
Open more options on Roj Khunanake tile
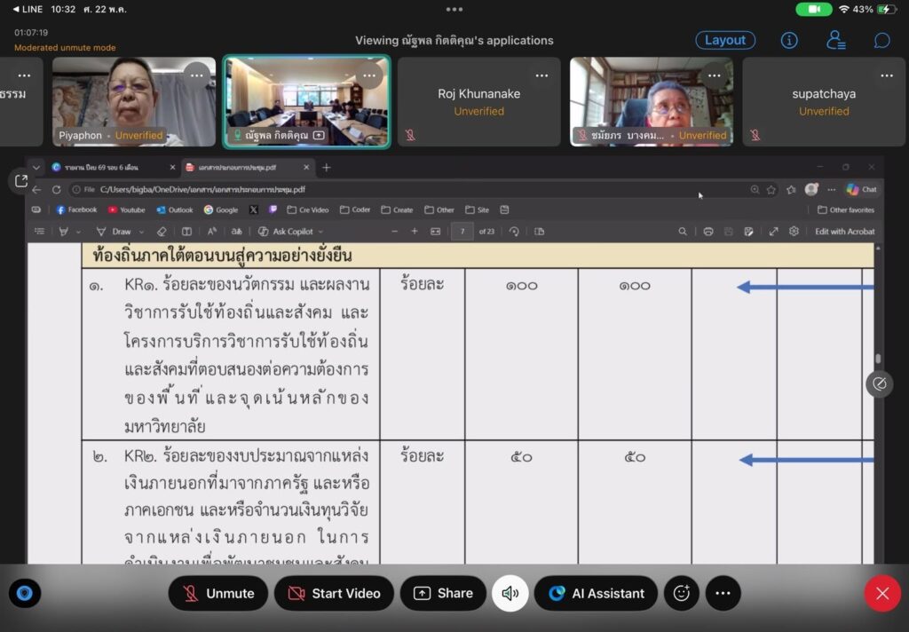[541, 75]
